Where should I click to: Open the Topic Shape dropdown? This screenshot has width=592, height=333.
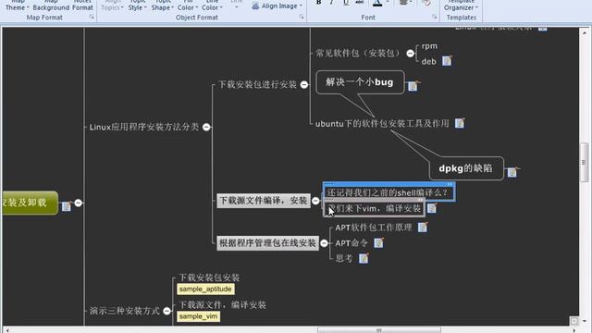pos(163,6)
